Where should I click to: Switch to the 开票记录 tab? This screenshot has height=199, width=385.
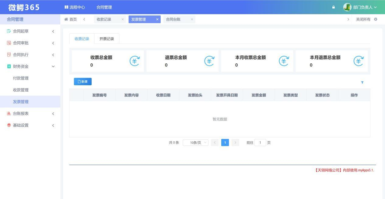tap(107, 39)
